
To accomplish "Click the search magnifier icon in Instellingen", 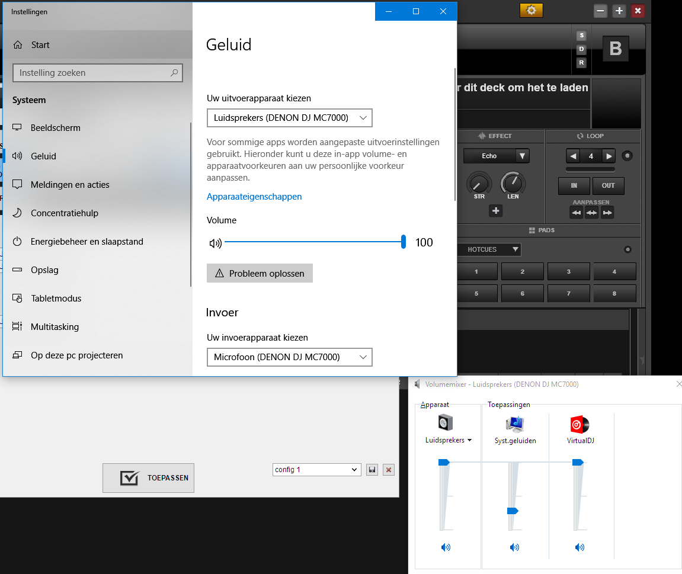I will pyautogui.click(x=174, y=73).
